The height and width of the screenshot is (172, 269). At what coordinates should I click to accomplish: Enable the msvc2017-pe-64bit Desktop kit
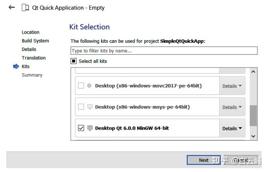tap(81, 86)
